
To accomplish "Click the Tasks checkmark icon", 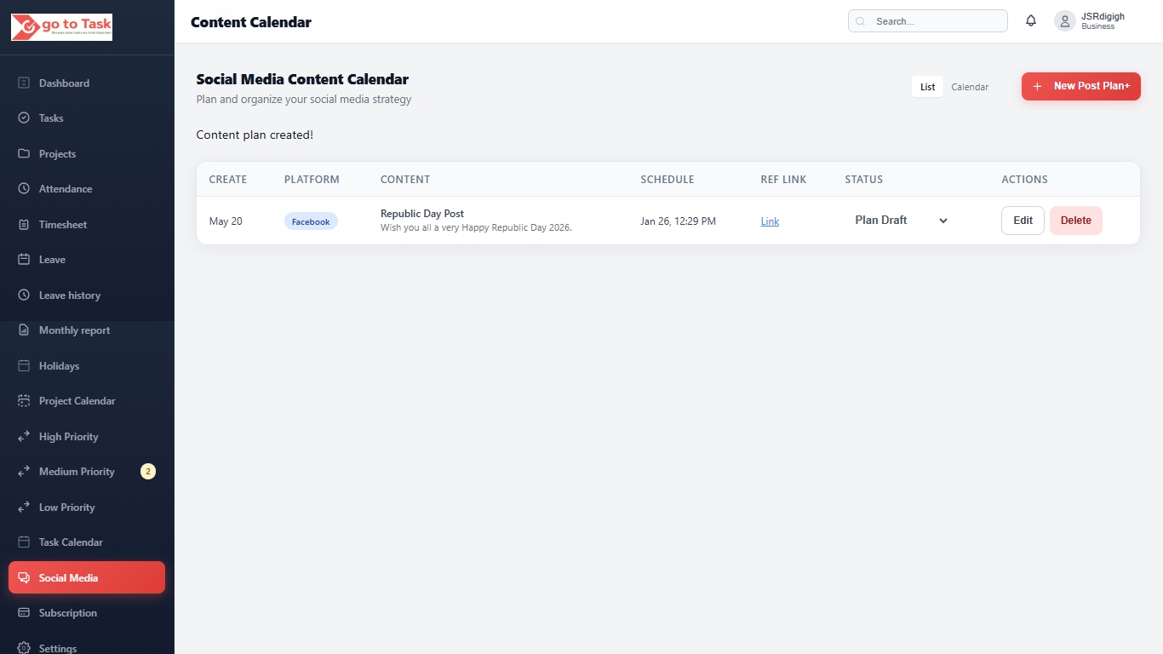I will 24,118.
